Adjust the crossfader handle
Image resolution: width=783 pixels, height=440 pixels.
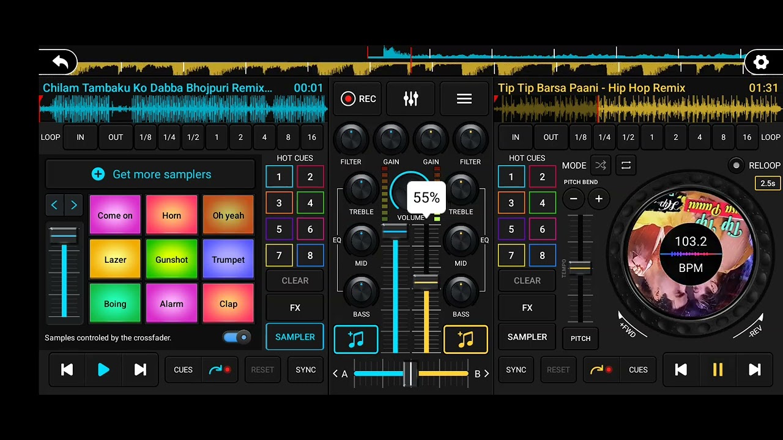[x=410, y=374]
